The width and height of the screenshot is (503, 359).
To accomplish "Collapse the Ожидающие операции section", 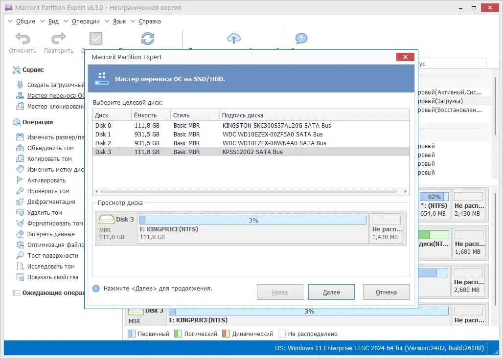I will pos(48,292).
